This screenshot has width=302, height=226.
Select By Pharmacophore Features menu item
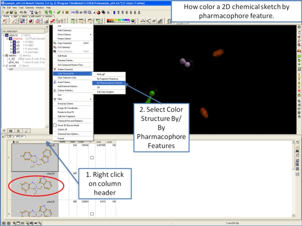110,83
